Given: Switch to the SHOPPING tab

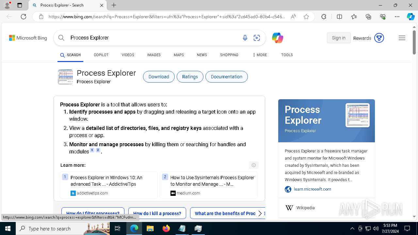Looking at the screenshot, I should pos(229,55).
